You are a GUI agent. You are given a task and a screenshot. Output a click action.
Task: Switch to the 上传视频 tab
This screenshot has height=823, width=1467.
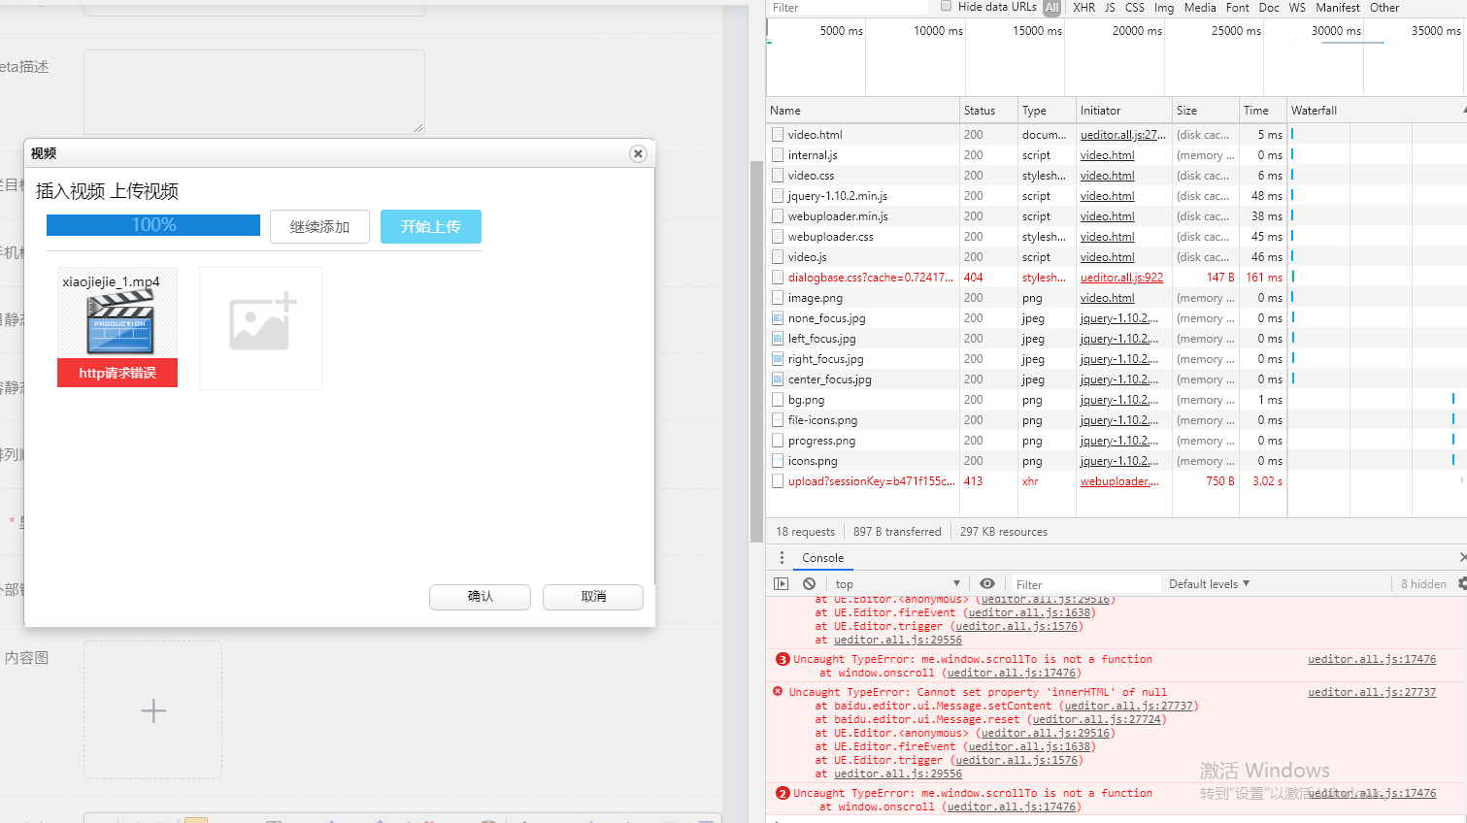[144, 191]
